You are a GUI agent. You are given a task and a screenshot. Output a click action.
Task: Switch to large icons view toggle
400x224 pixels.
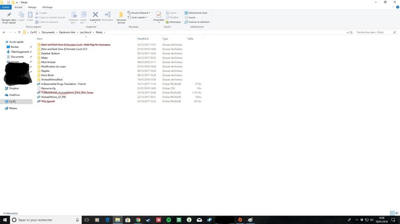click(x=397, y=213)
